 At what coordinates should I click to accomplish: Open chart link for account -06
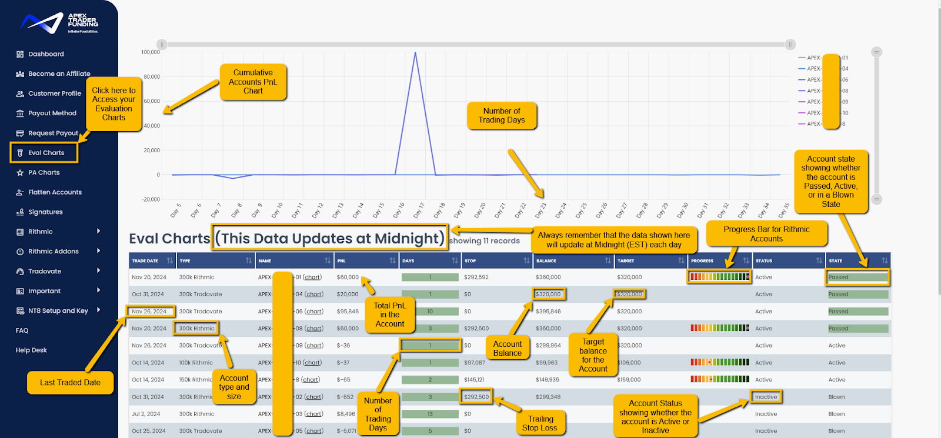click(314, 312)
